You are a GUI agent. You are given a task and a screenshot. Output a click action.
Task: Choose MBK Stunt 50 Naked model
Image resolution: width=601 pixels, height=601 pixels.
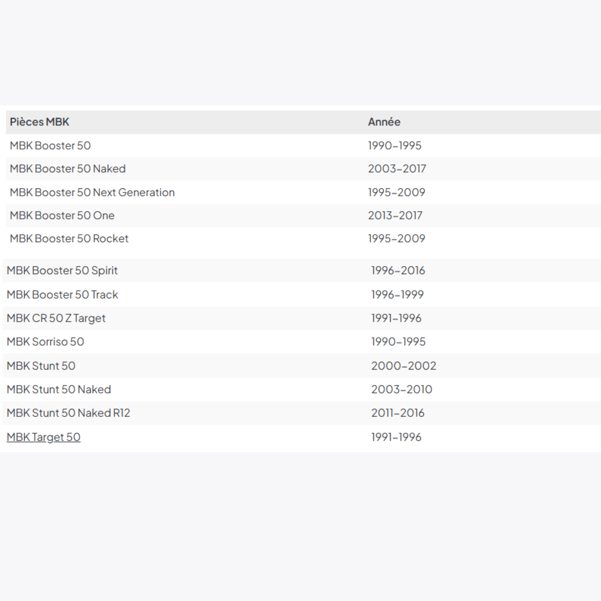tap(59, 389)
